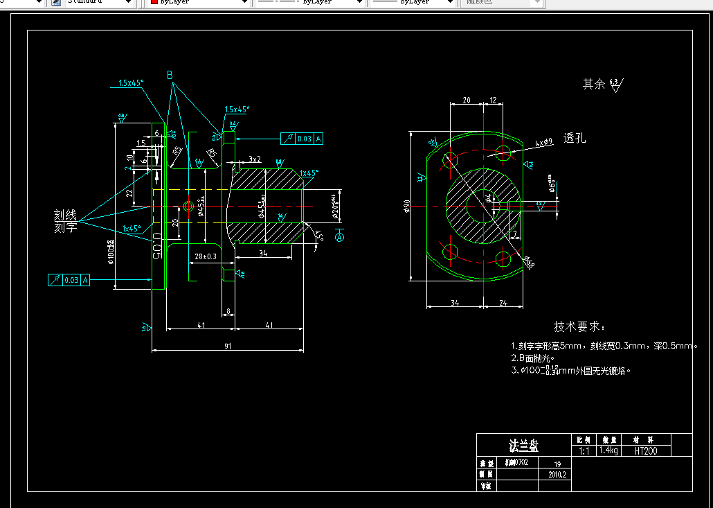
Task: Select note 3 about 外圆无光镀铬
Action: click(x=570, y=370)
